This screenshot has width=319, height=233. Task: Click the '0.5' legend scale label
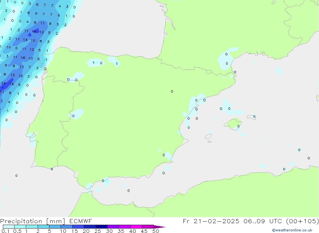coord(17,231)
